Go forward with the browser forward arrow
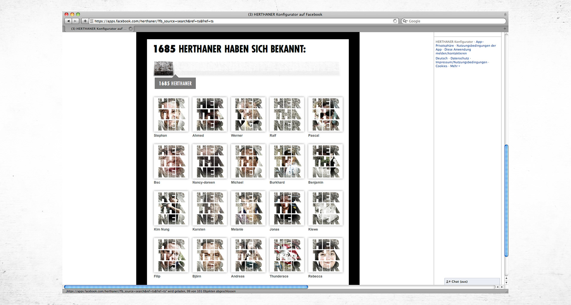This screenshot has height=305, width=571. 76,21
